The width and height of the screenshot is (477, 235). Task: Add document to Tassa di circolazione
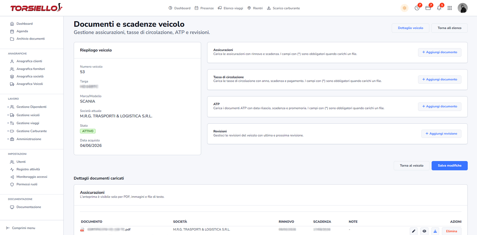[440, 79]
